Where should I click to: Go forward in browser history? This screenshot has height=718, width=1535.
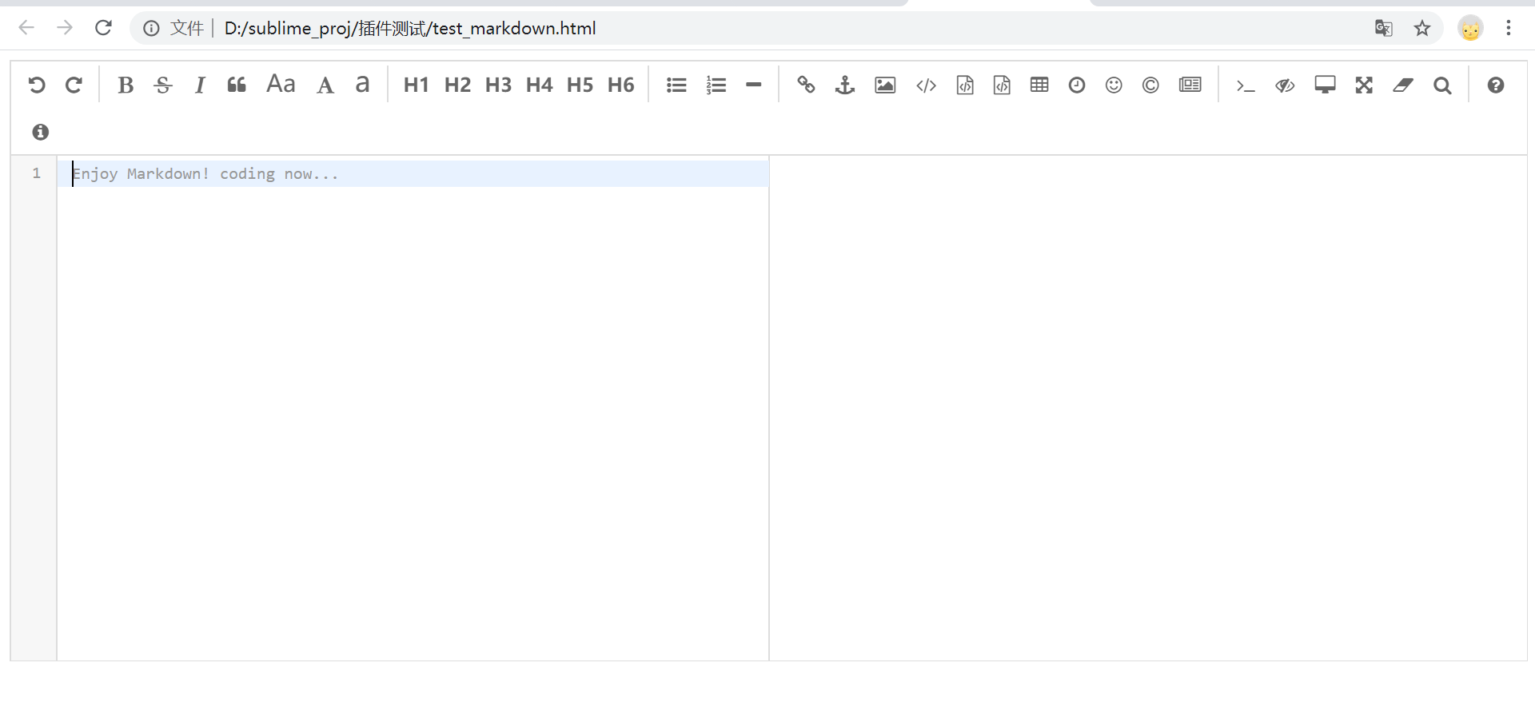(65, 28)
